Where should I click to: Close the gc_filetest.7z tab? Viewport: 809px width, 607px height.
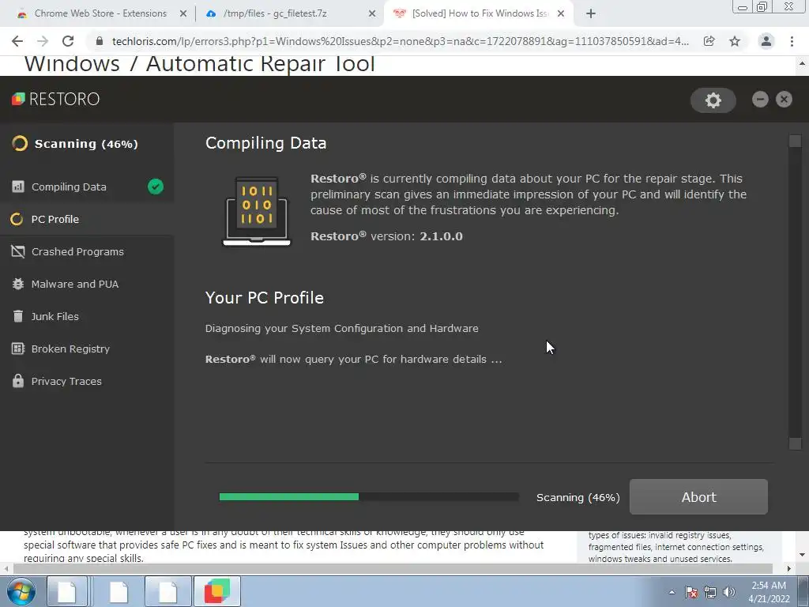coord(372,14)
